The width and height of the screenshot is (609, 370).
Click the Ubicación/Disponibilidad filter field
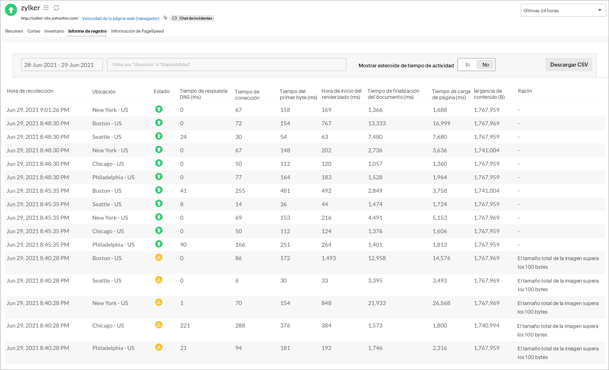click(226, 64)
